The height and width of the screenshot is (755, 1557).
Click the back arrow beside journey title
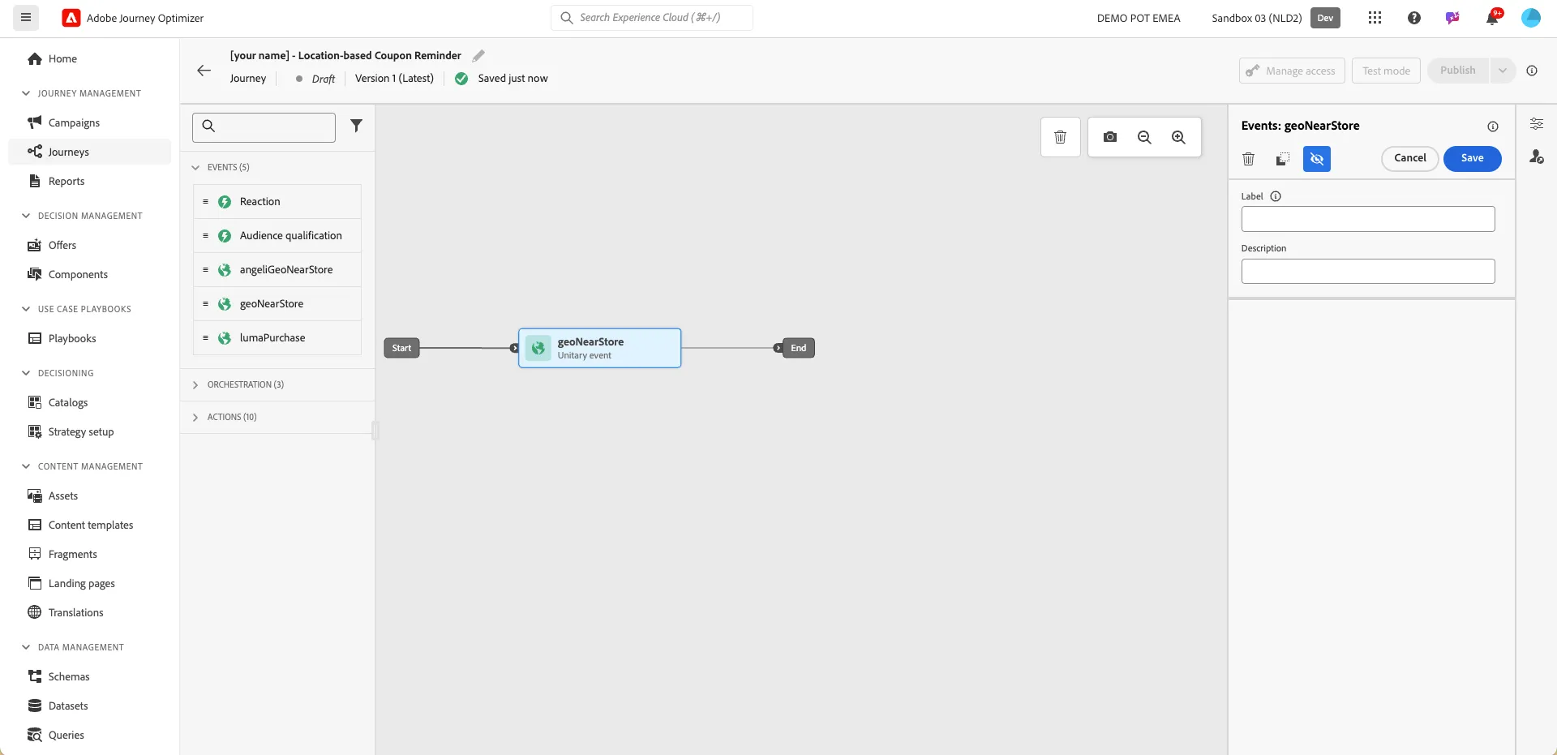204,71
